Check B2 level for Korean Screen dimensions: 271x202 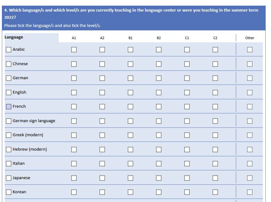(159, 192)
